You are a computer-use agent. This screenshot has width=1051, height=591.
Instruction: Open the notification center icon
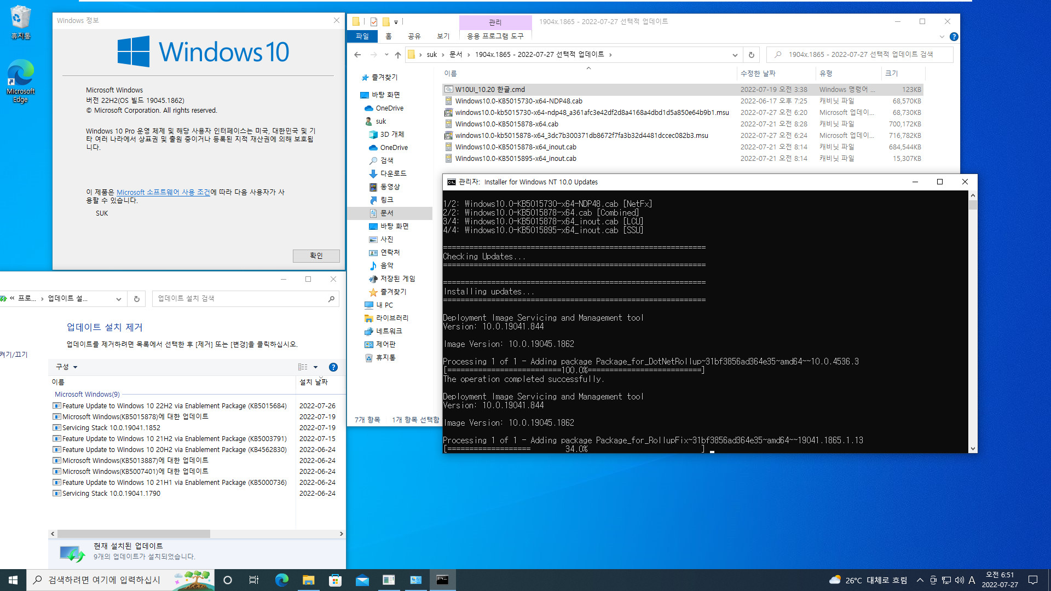[x=1033, y=580]
